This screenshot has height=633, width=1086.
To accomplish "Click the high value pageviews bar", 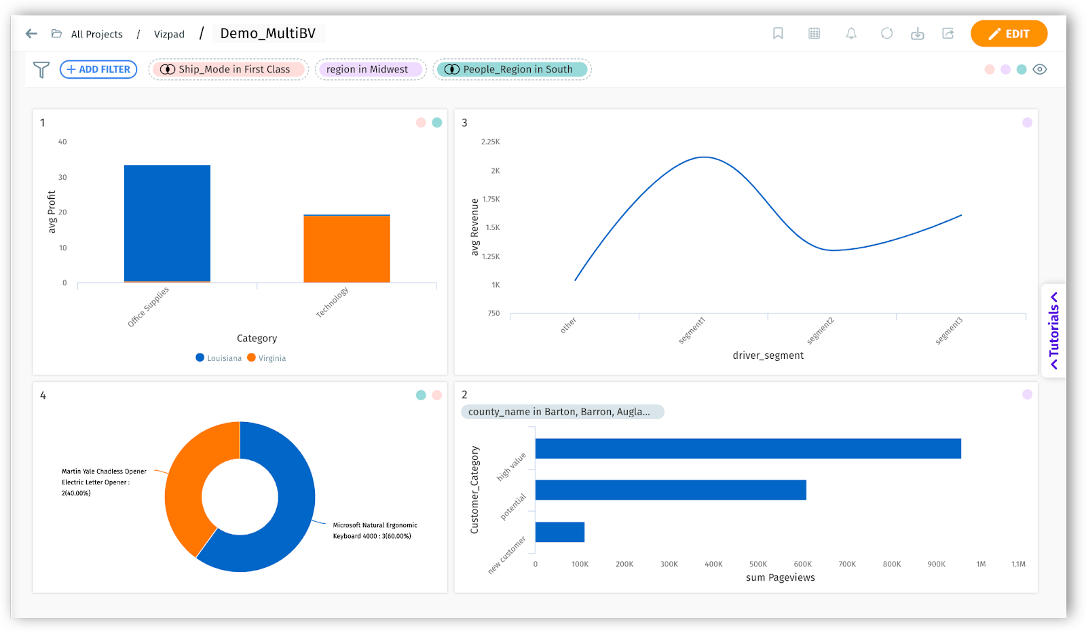I will pos(748,448).
